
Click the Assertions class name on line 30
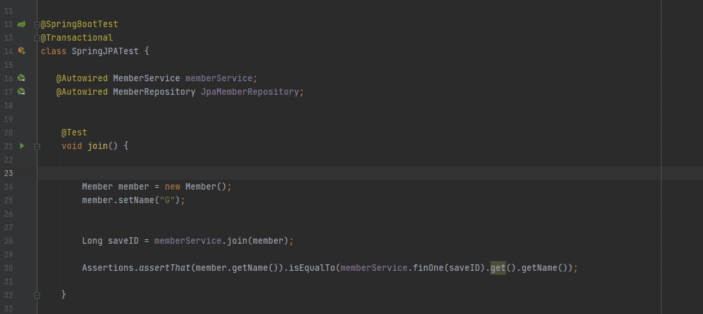(x=108, y=268)
